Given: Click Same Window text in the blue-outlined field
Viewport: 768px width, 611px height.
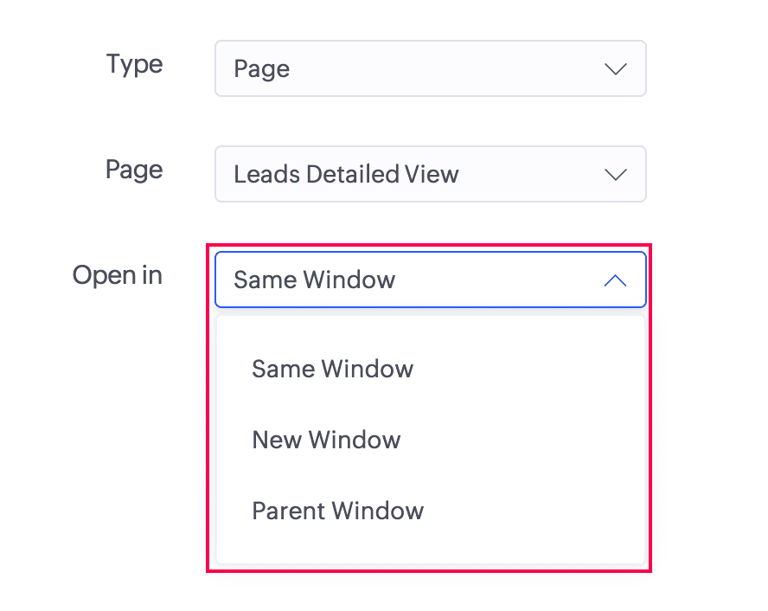Looking at the screenshot, I should (314, 280).
